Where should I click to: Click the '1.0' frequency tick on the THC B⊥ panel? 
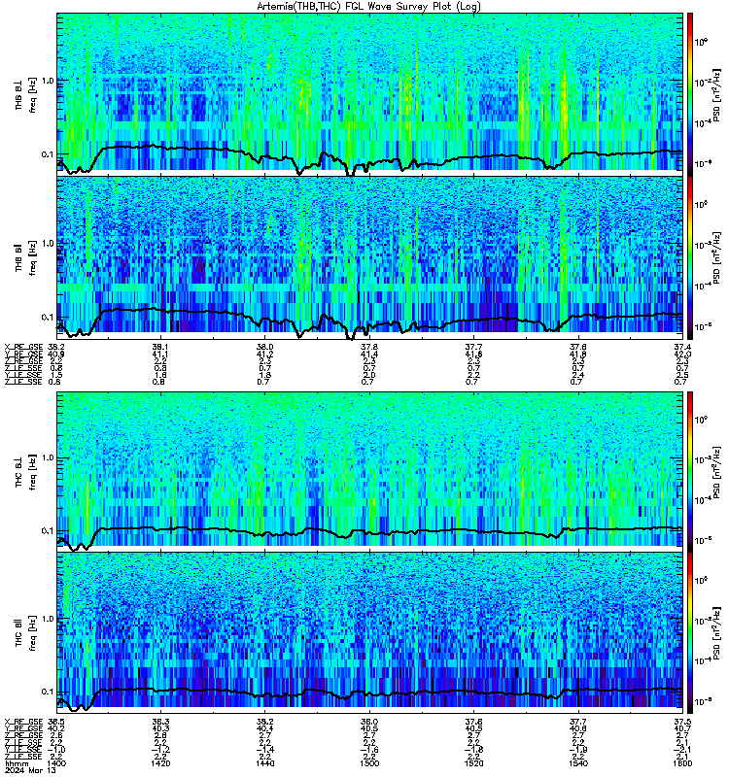48,457
